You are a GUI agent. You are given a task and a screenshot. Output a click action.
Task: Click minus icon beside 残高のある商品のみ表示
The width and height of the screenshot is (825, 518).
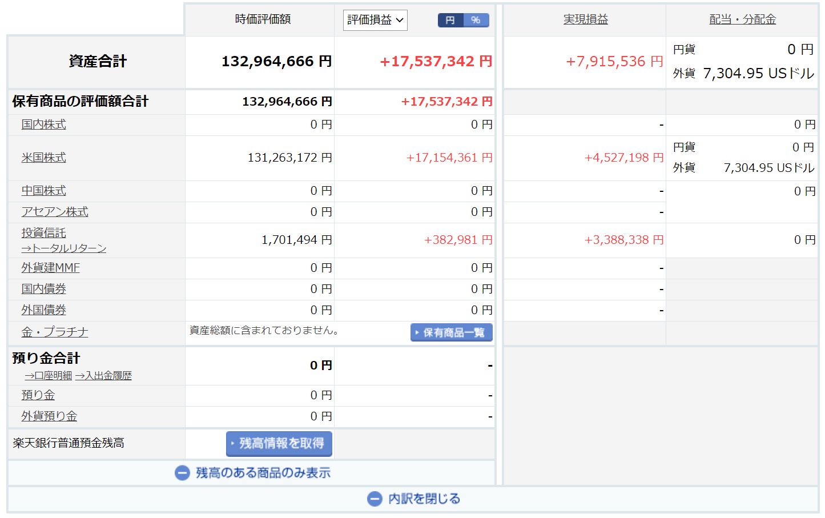tap(182, 473)
